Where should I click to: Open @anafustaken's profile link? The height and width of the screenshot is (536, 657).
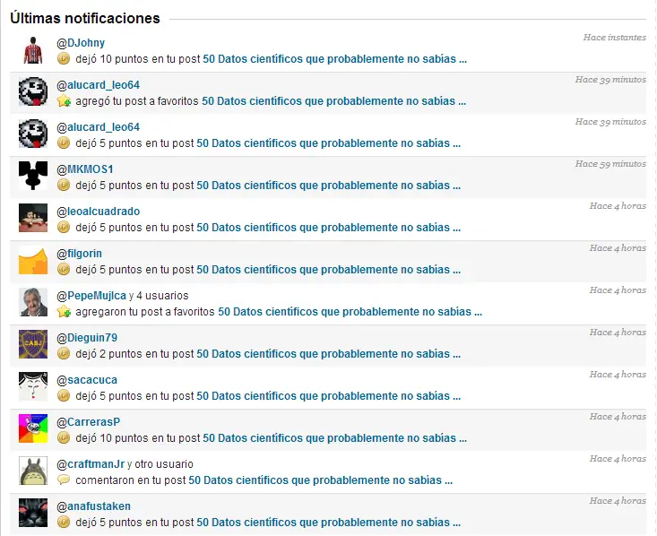click(x=94, y=506)
